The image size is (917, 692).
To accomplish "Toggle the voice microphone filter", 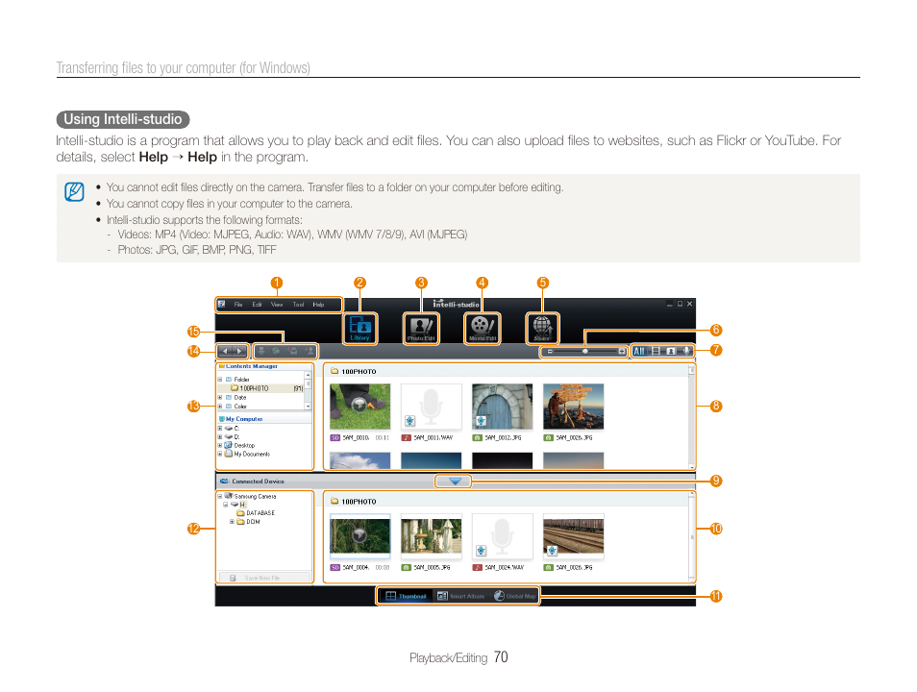I will (x=686, y=351).
